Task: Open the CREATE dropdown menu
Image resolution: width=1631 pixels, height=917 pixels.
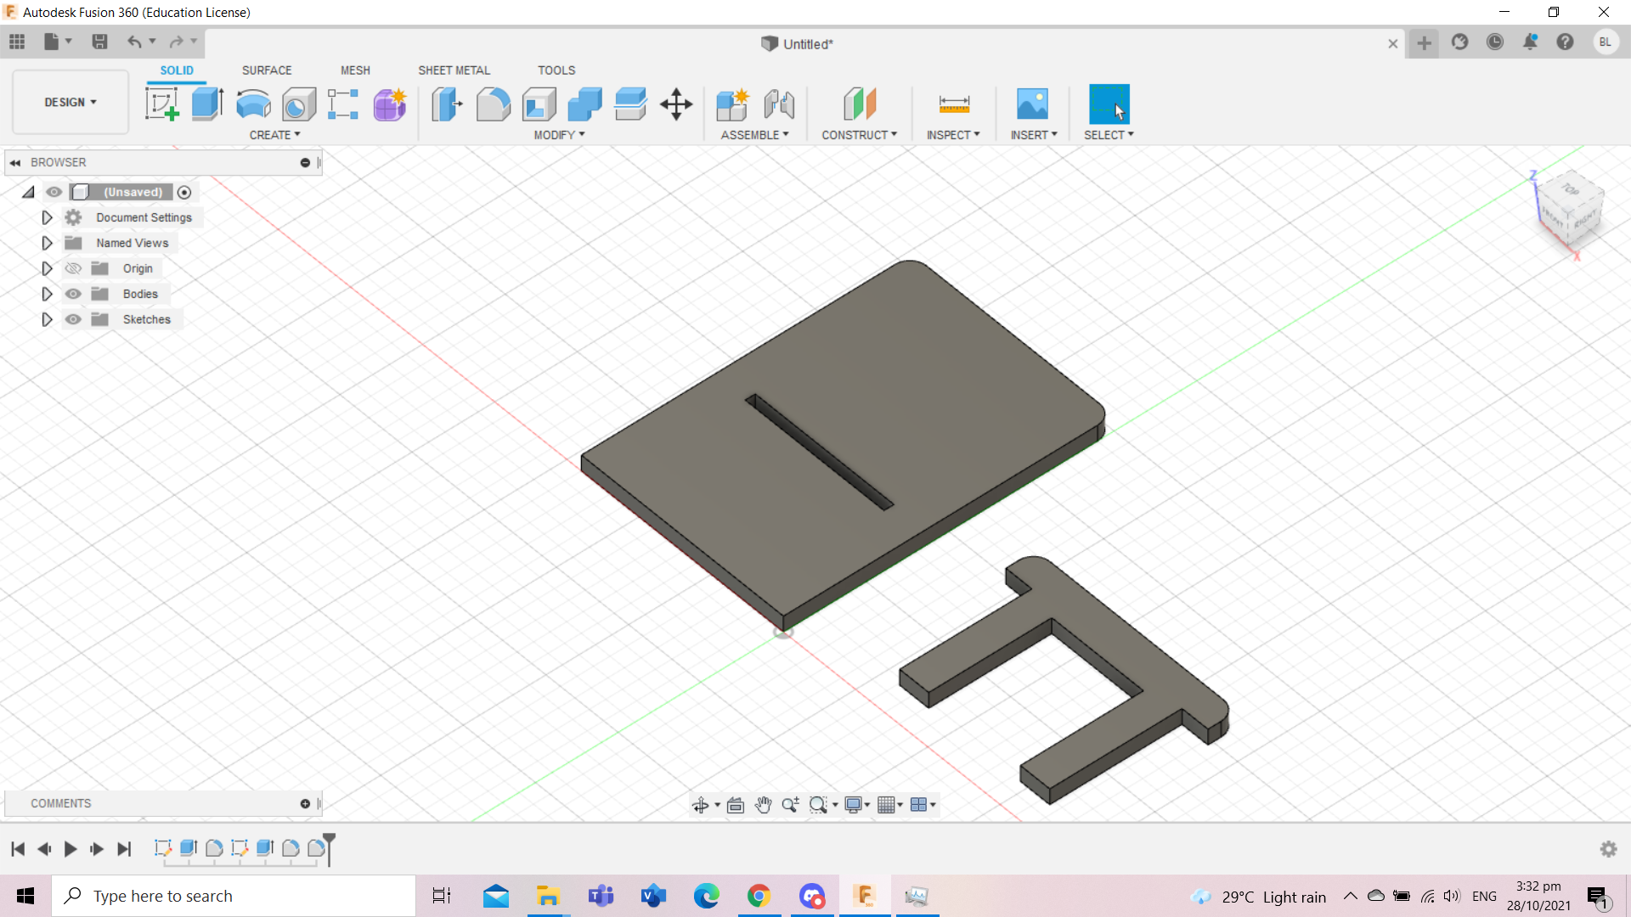Action: [274, 135]
